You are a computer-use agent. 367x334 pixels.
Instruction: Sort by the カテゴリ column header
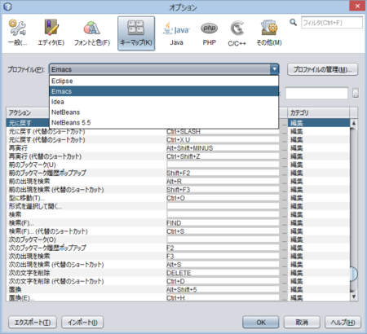click(x=319, y=112)
